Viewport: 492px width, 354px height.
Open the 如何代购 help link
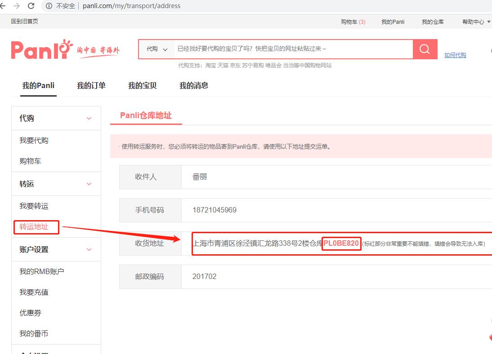455,54
